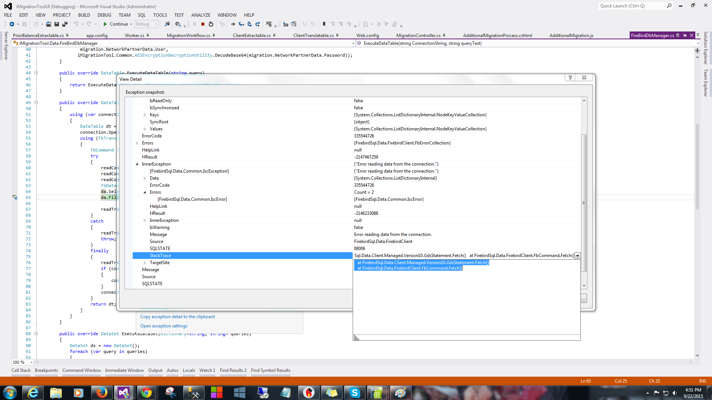Click the Step Into arrow icon
The image size is (712, 400).
241,24
